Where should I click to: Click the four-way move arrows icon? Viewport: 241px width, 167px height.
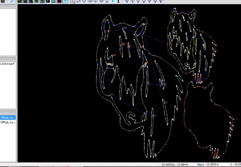coord(101,1)
